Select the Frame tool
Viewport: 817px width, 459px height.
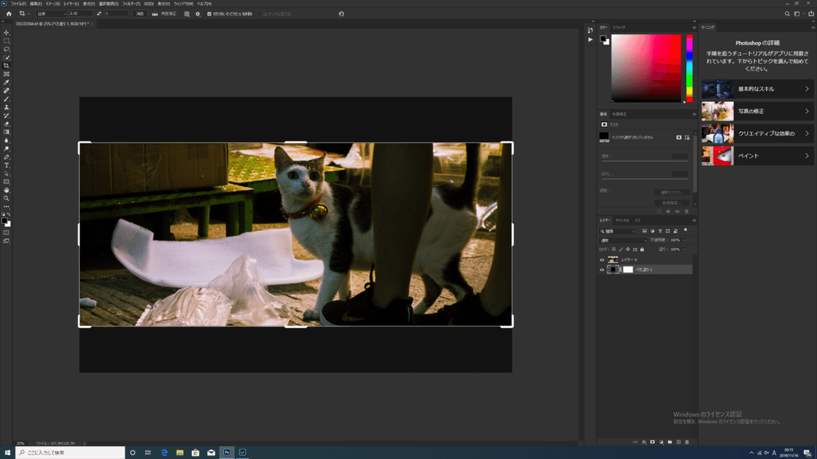[7, 74]
